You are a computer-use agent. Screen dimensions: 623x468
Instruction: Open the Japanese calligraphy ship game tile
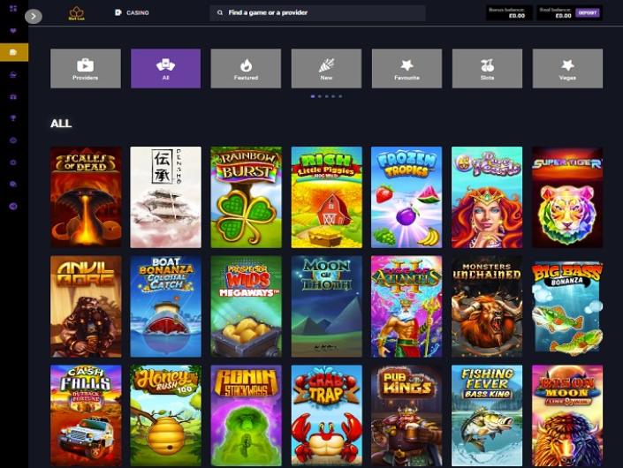click(x=165, y=197)
